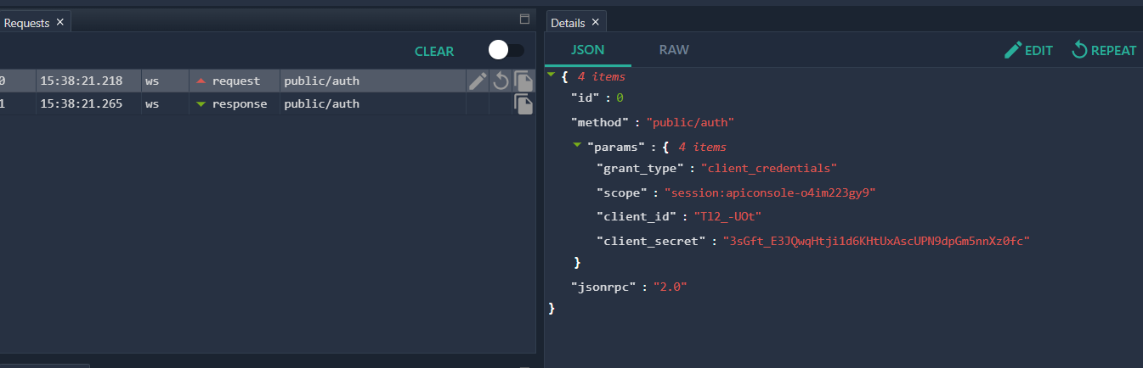Click the repeat icon in request row
1143x368 pixels.
[x=501, y=81]
